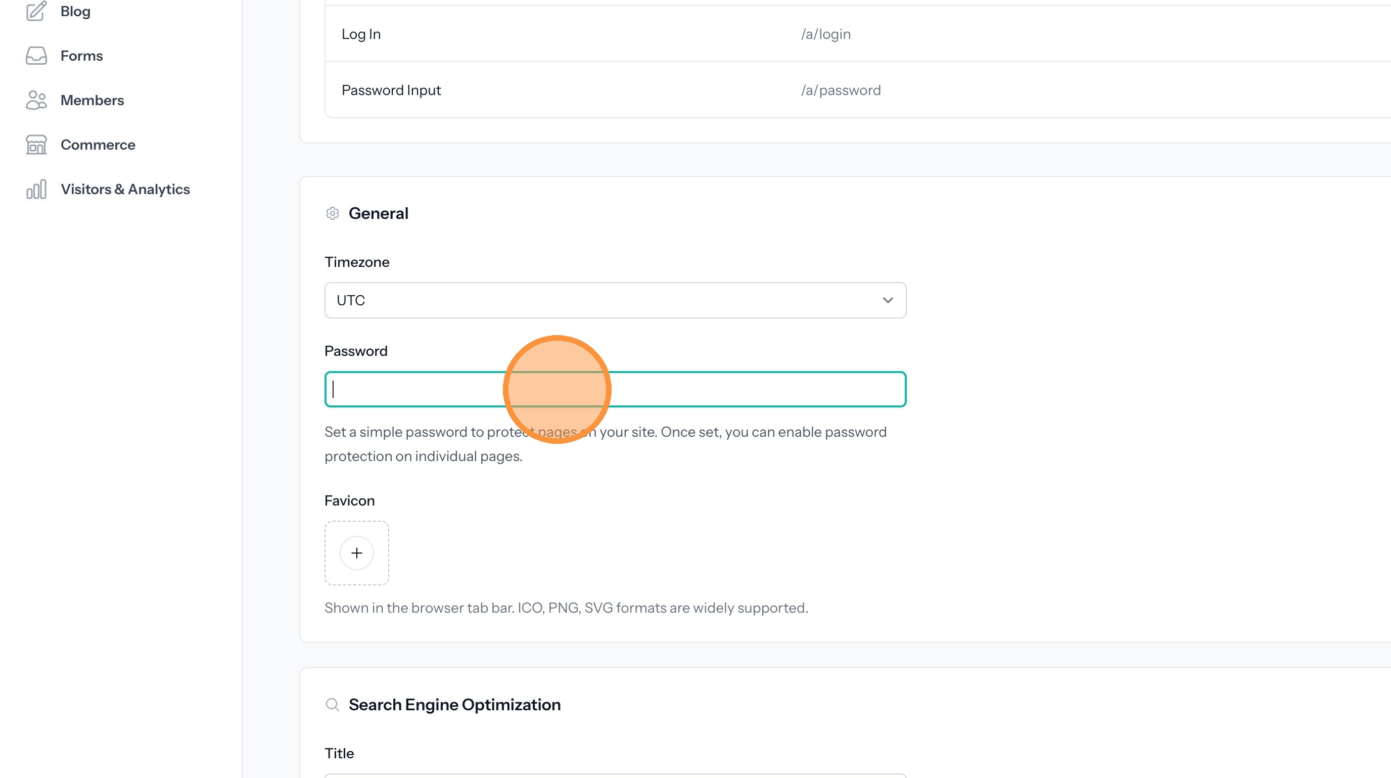The height and width of the screenshot is (778, 1391).
Task: Click the Visitors & Analytics bar chart icon
Action: point(36,190)
